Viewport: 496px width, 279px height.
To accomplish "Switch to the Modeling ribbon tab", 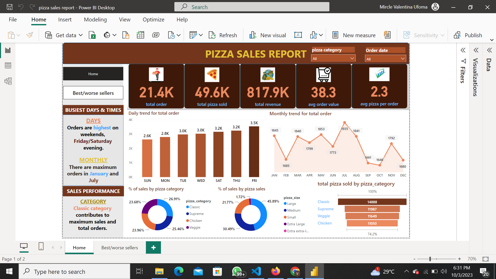I will pos(95,19).
